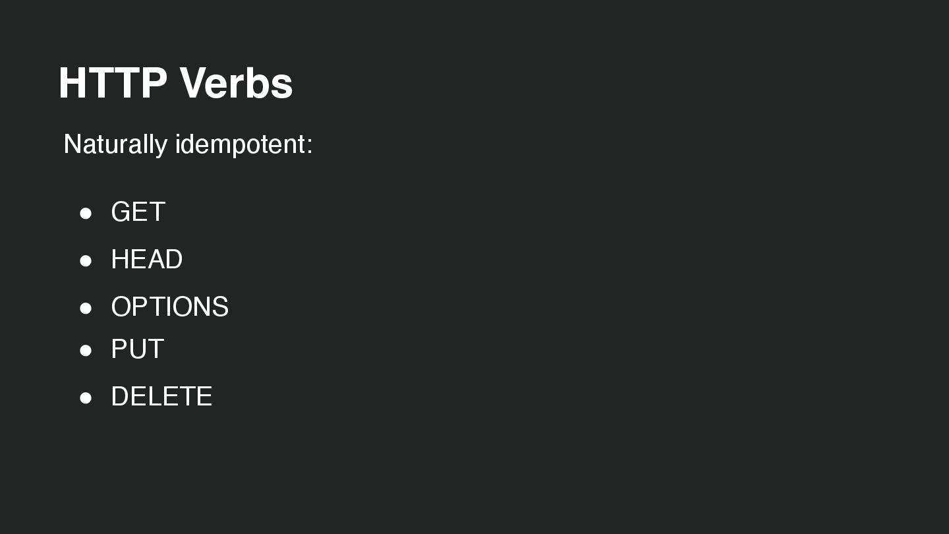
Task: Pick the OPTIONS list item text
Action: pos(169,307)
